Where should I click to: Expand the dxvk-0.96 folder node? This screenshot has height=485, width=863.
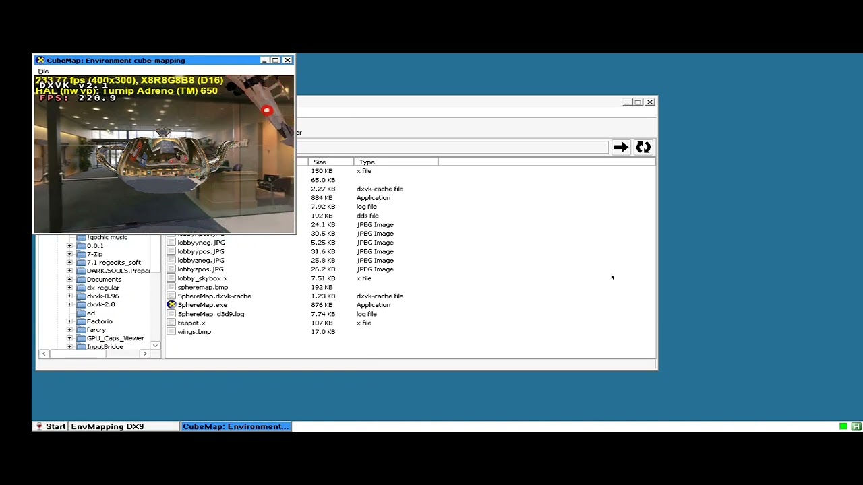point(69,296)
